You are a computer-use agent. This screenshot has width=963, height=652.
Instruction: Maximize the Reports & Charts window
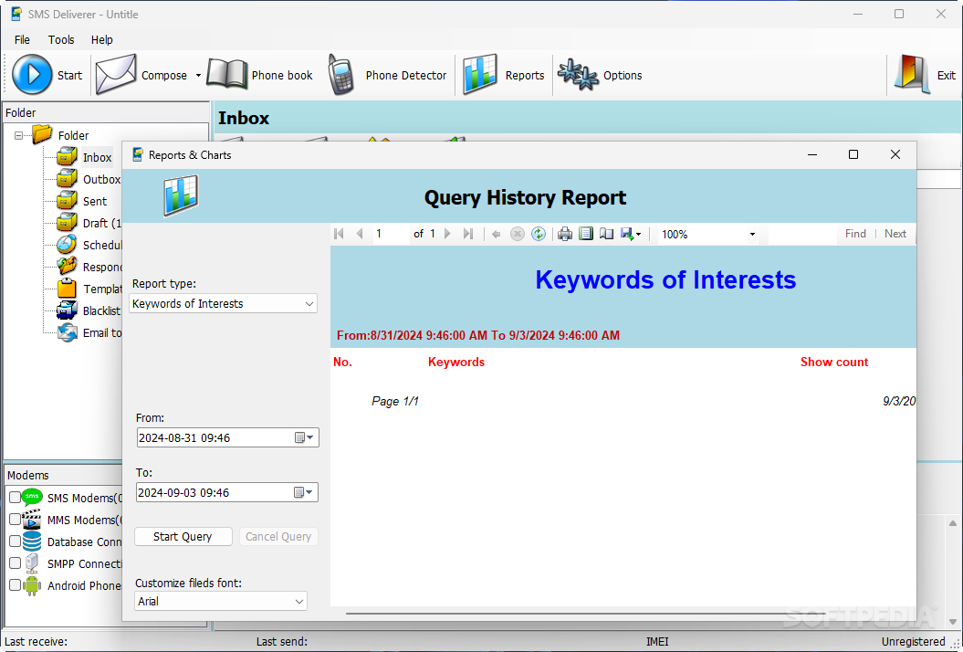853,154
